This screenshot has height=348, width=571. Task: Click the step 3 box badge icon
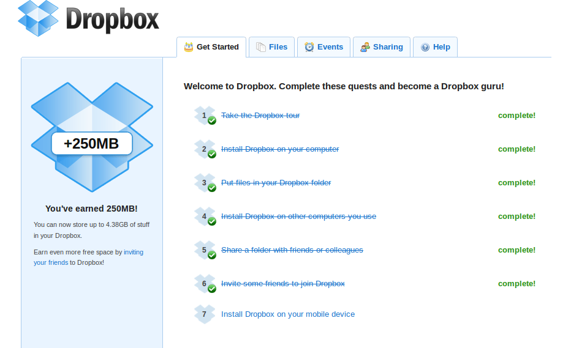(x=205, y=183)
